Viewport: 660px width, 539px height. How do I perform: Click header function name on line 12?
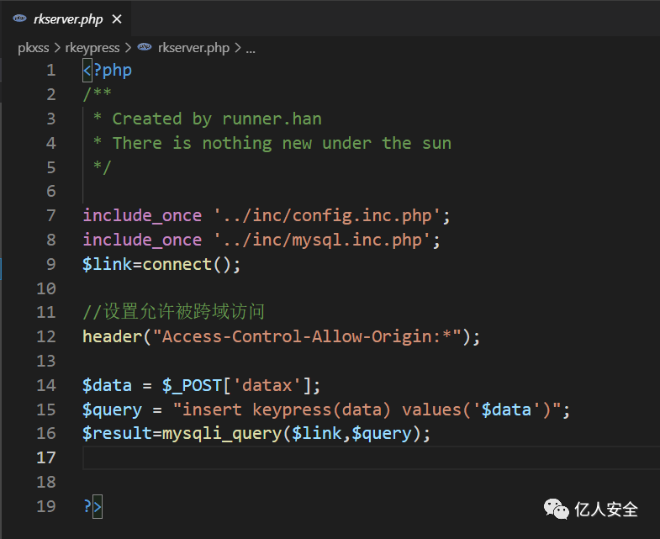[x=113, y=337]
